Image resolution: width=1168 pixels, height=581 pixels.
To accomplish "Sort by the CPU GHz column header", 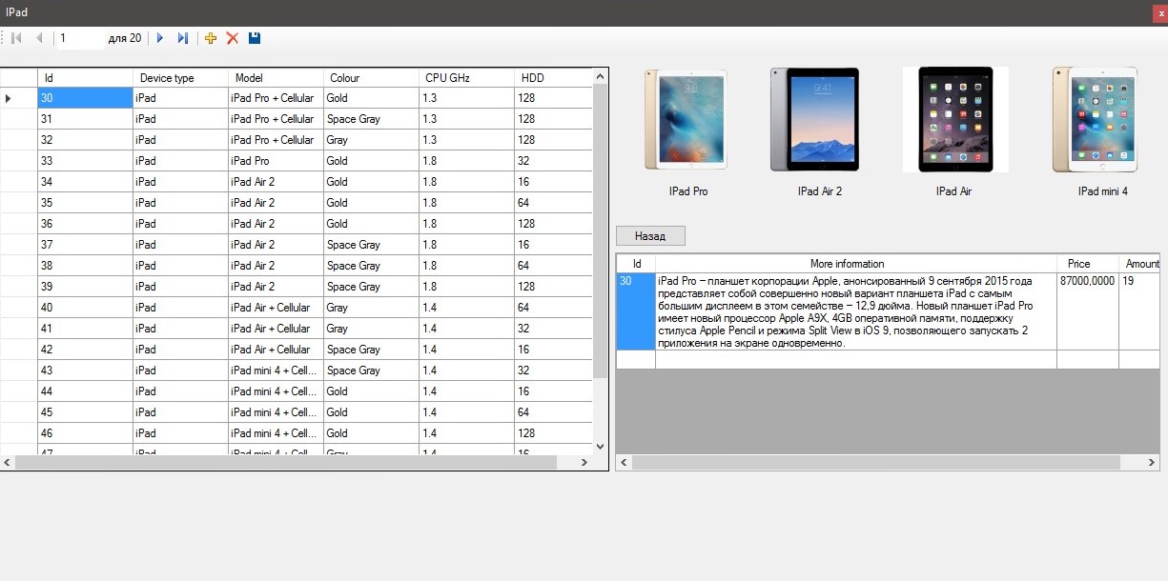I will point(466,78).
